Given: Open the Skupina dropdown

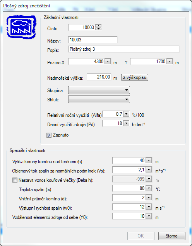Looking at the screenshot, I should click(x=99, y=90).
